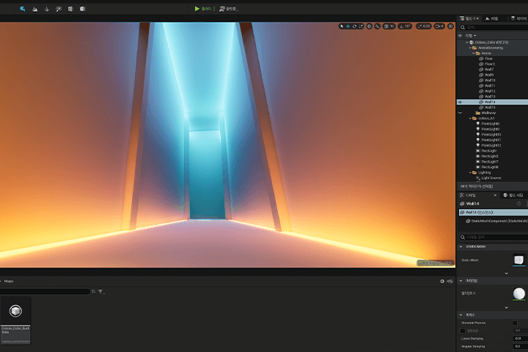Click the Static Mesh cube thumbnail

519,260
